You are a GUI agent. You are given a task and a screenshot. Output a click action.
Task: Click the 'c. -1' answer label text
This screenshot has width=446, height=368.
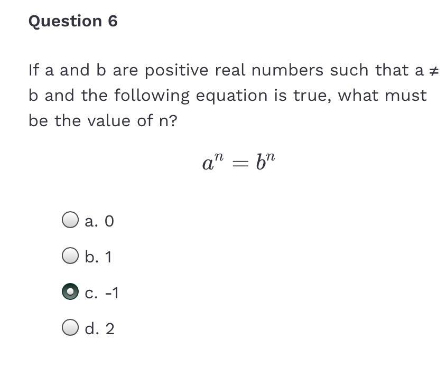pyautogui.click(x=101, y=293)
